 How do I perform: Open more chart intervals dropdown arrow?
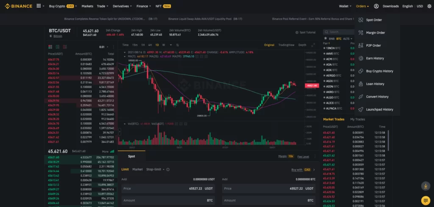(x=171, y=45)
